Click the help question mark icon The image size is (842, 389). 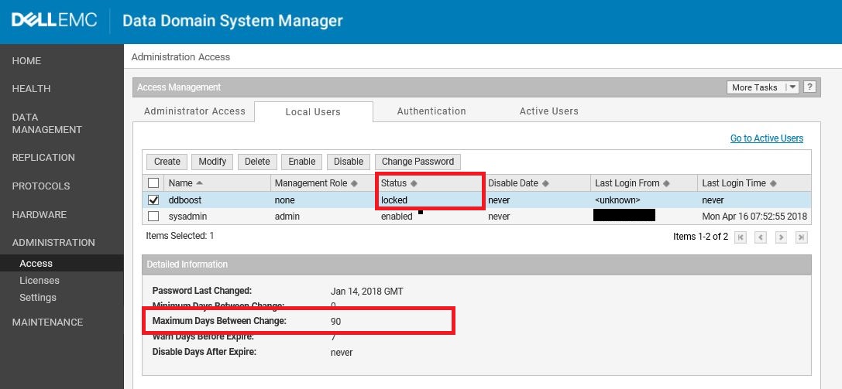coord(809,87)
